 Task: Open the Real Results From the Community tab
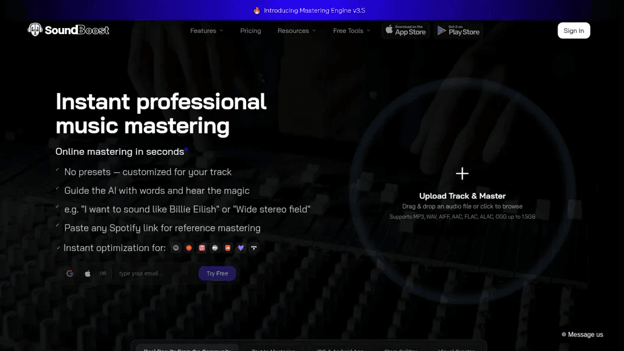coord(187,349)
